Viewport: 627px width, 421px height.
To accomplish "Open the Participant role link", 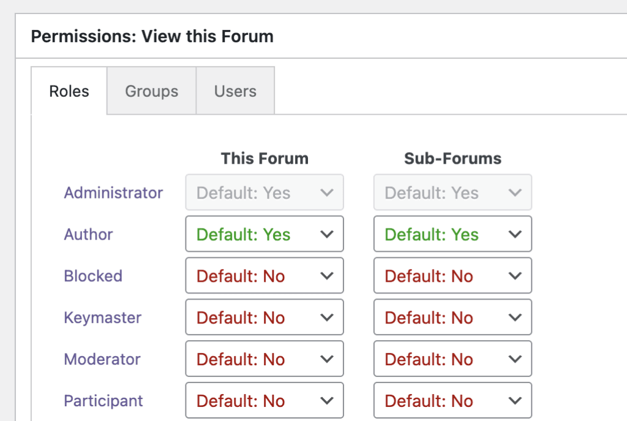I will coord(103,401).
